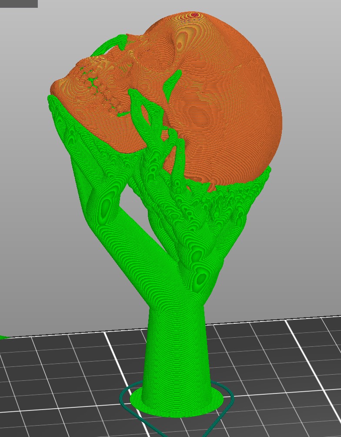The image size is (341, 437).
Task: Click the red dot atop the skull
Action: coord(194,15)
